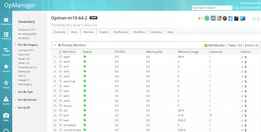Open the Interfaces tab
261x132 pixels.
156,32
